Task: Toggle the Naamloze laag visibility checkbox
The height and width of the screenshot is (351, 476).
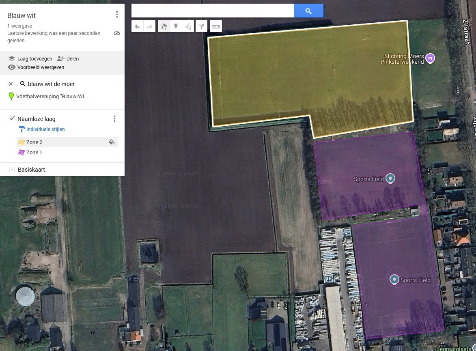Action: 11,119
